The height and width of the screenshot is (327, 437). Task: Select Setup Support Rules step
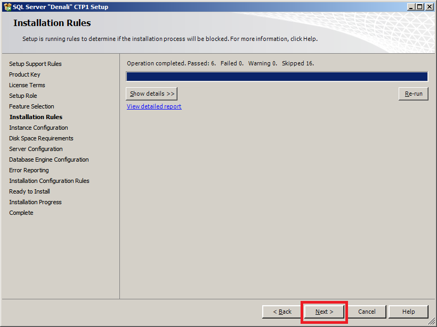tap(35, 64)
